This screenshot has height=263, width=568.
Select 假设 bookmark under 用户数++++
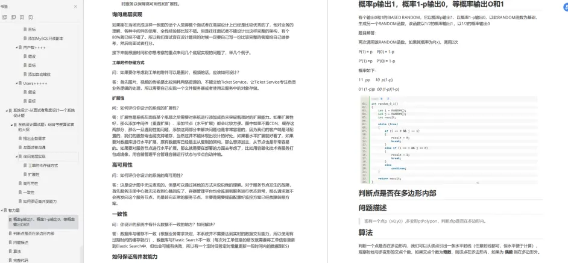(32, 57)
